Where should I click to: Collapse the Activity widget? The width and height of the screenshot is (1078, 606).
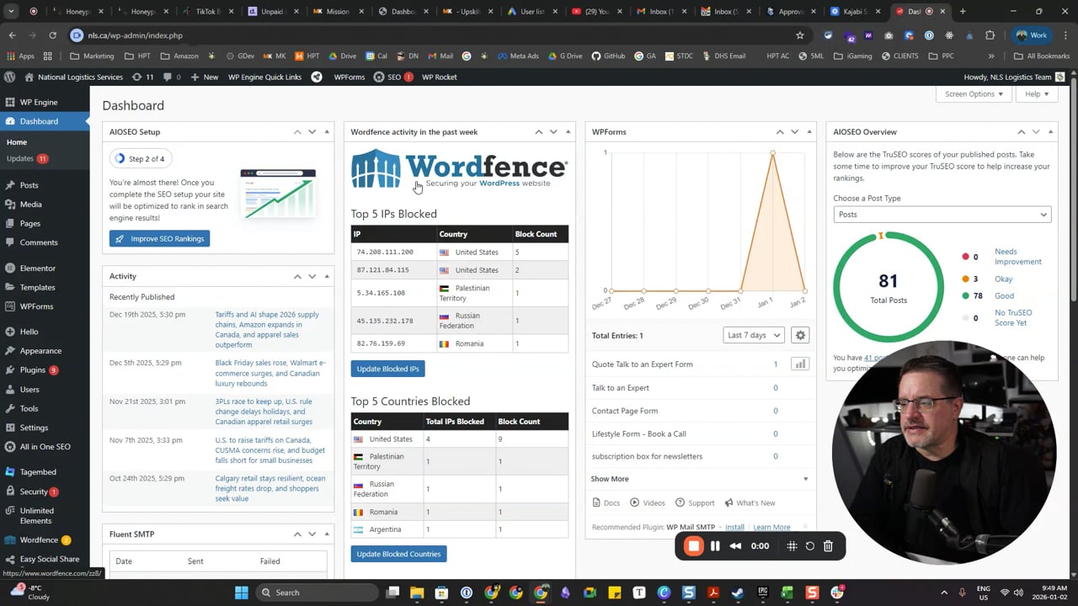[327, 276]
